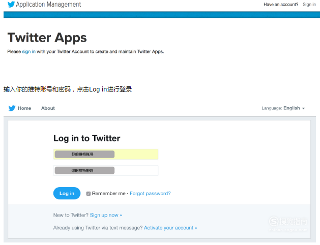Click the 'Log in to Twitter' heading
This screenshot has width=320, height=245.
pos(86,138)
